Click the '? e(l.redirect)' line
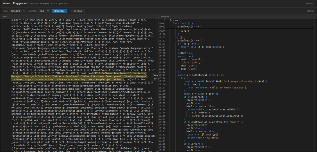317x152 pixels. 199,113
